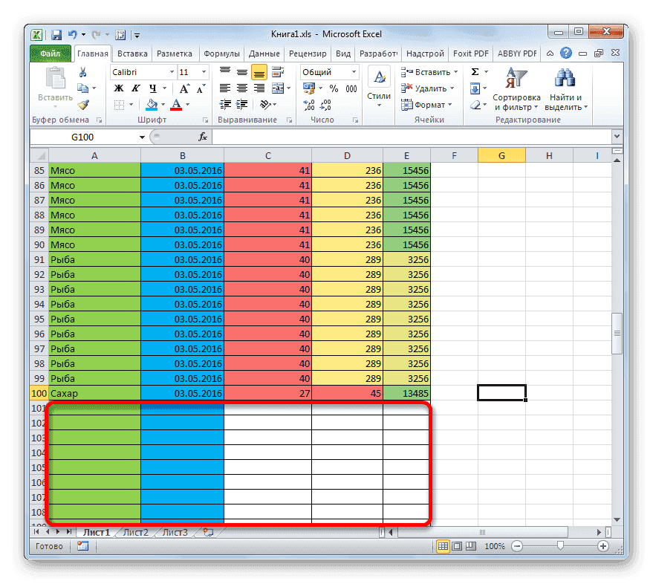Select the AutoSum (Σ) icon
Image resolution: width=653 pixels, height=584 pixels.
click(473, 72)
